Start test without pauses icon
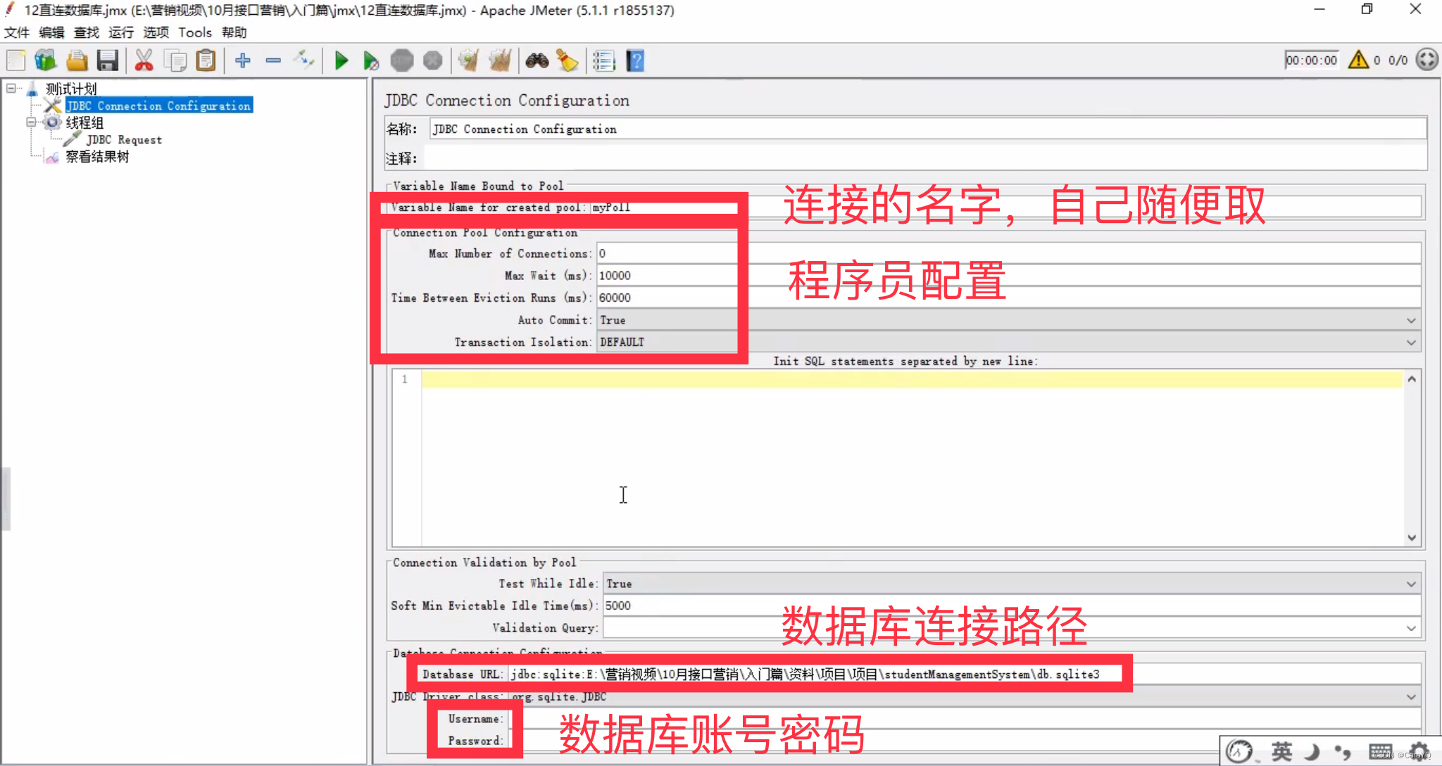The image size is (1442, 766). coord(371,60)
